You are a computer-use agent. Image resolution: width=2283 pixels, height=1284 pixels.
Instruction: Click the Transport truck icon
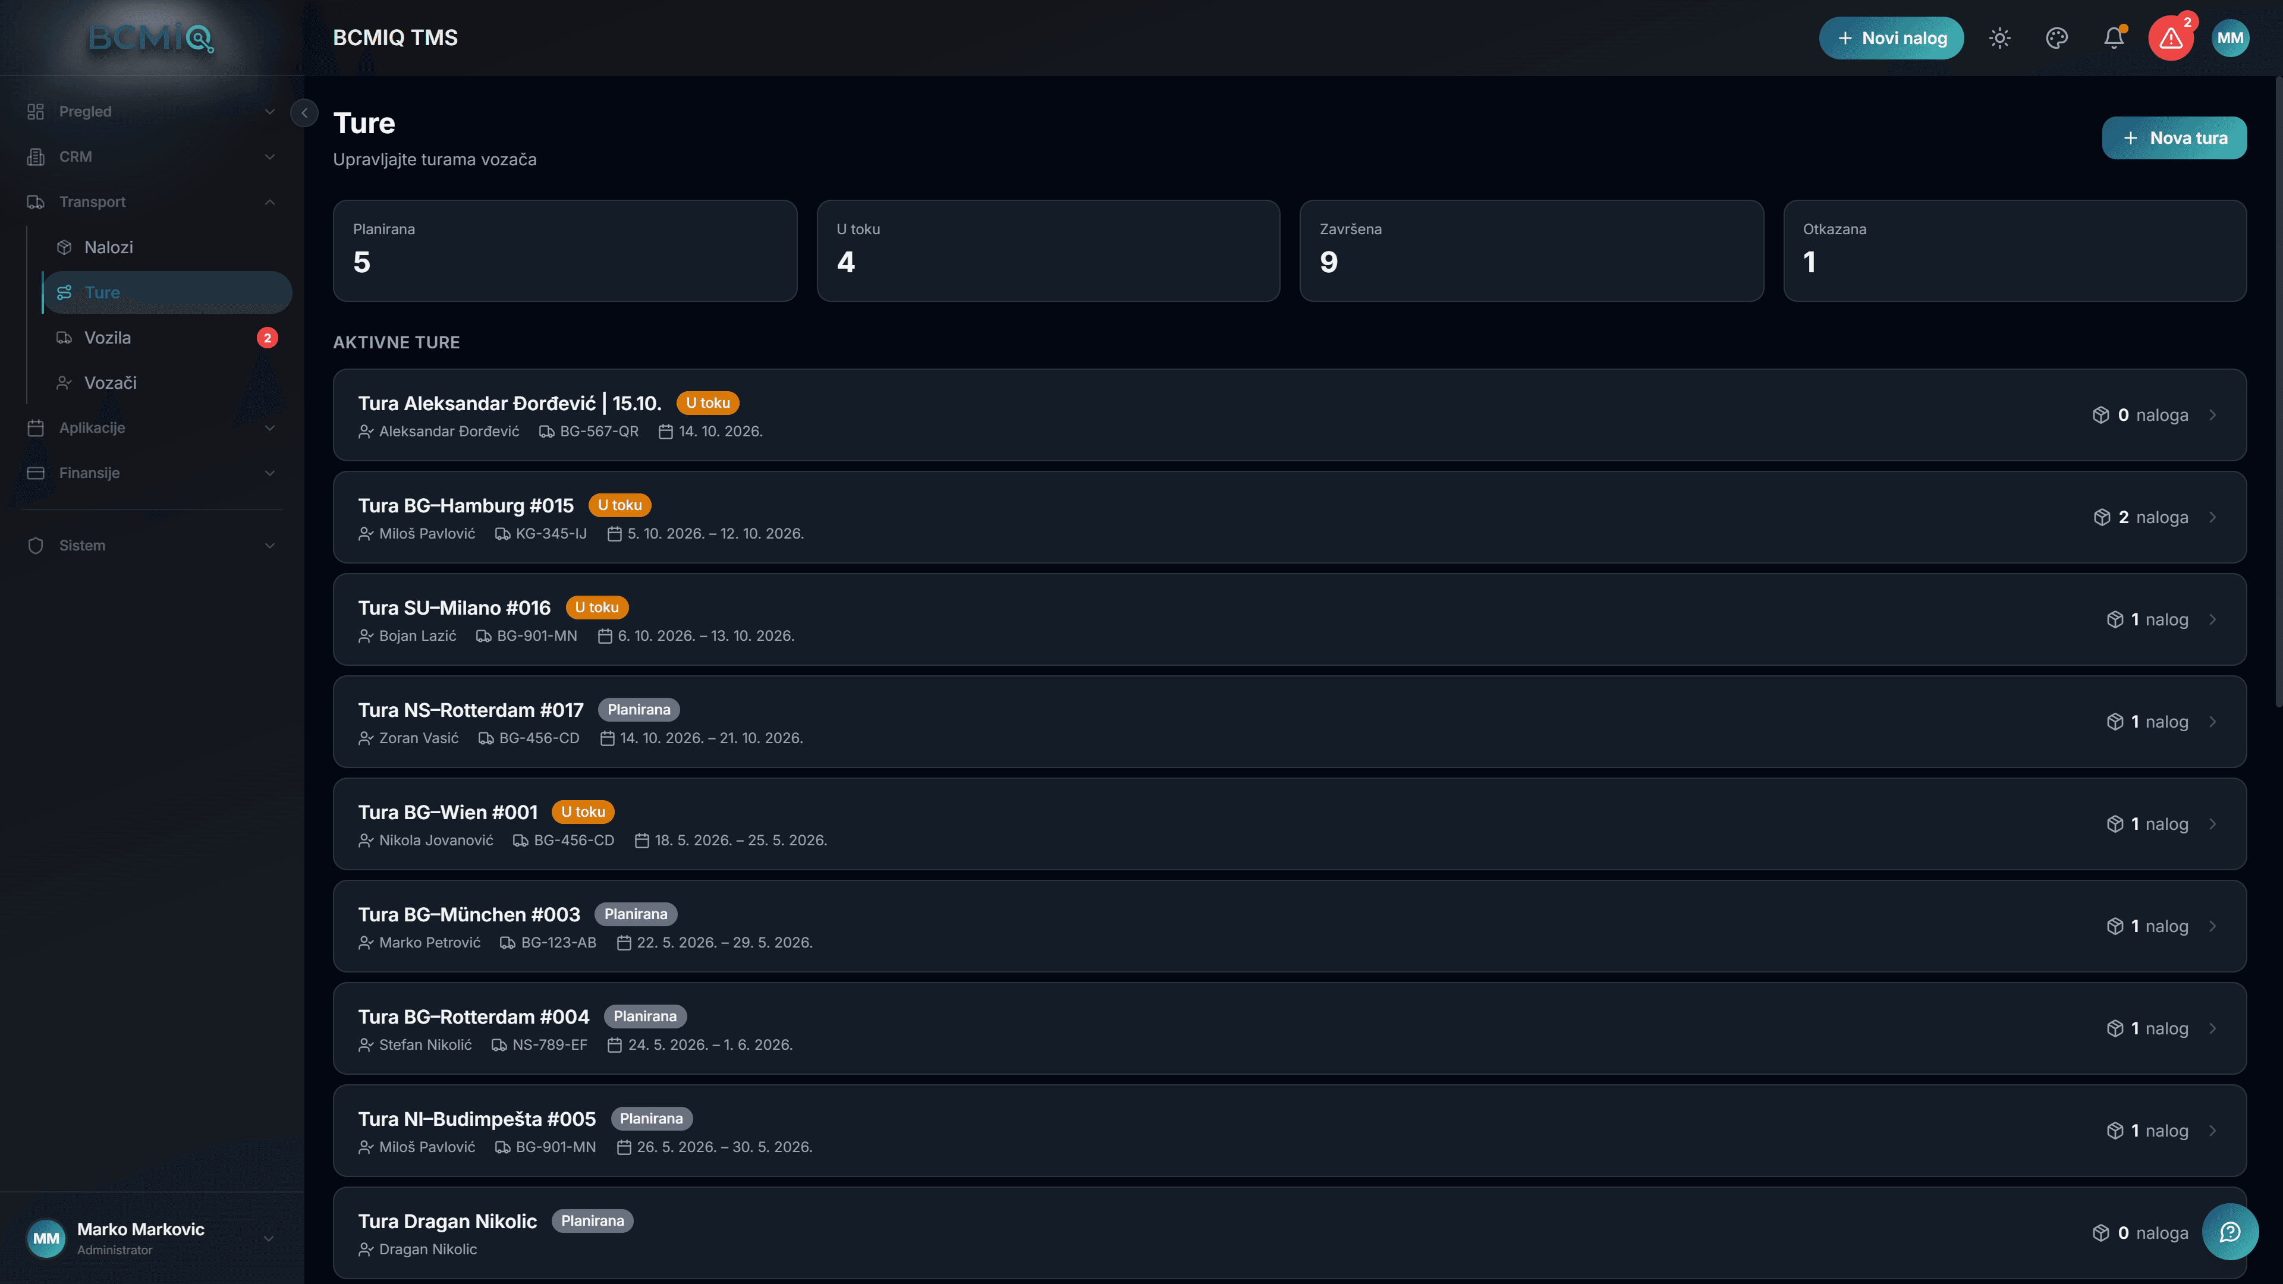point(36,202)
